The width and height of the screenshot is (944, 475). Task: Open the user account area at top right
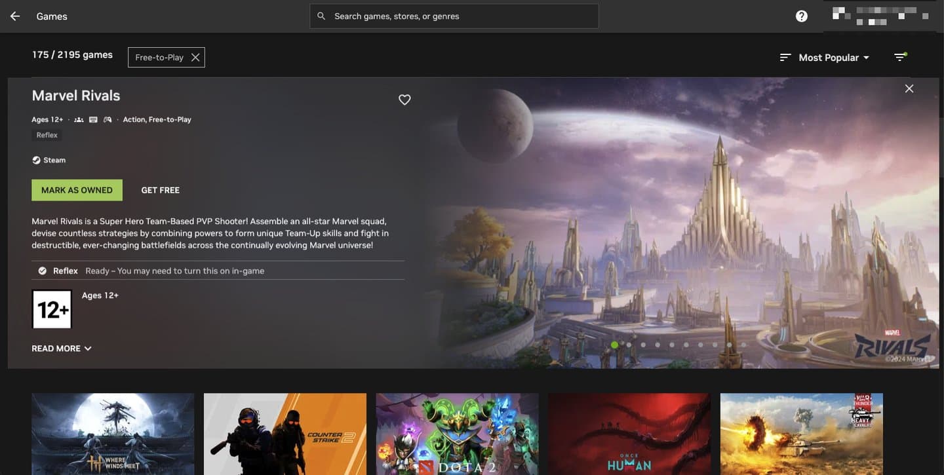(878, 16)
